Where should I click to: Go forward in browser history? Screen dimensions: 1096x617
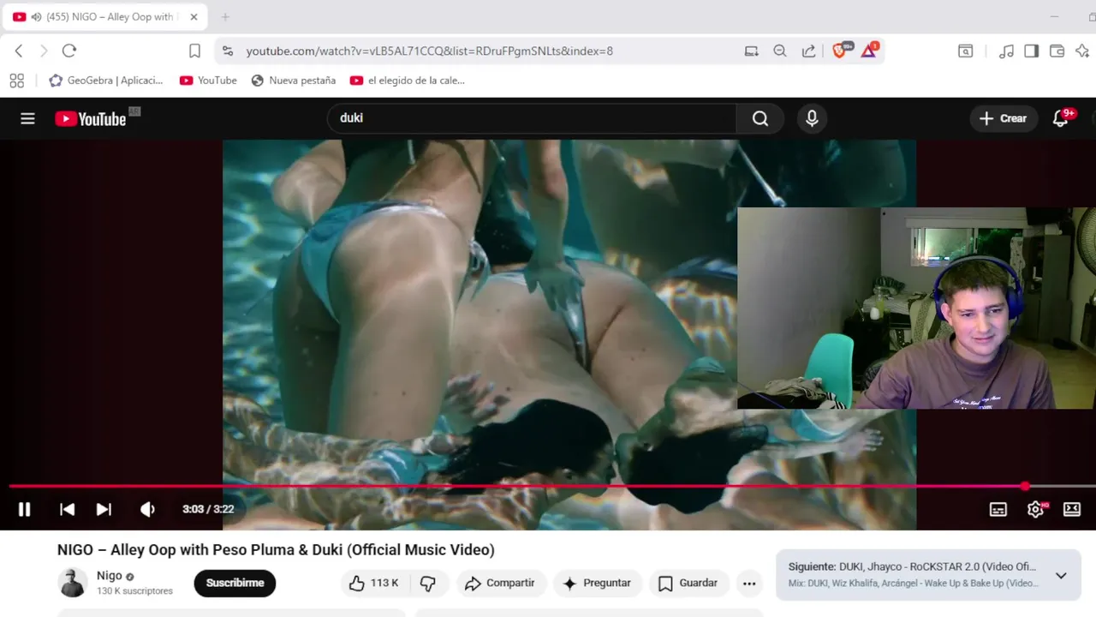(44, 51)
